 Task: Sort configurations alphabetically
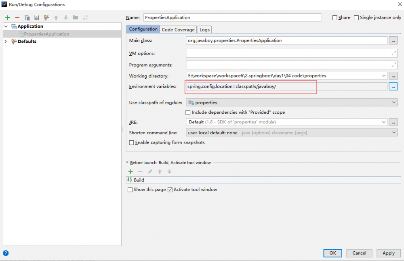(x=84, y=17)
